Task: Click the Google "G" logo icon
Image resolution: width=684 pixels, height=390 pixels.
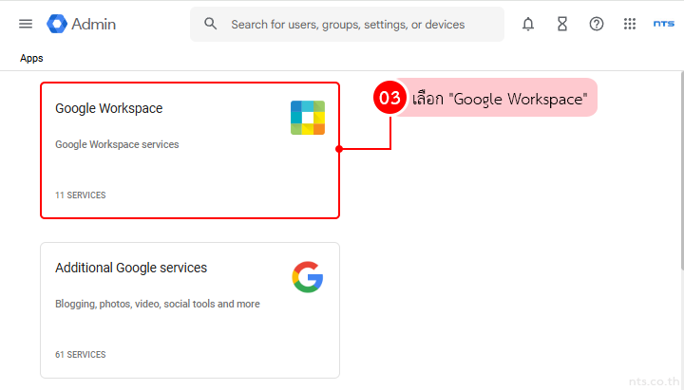Action: [x=307, y=277]
